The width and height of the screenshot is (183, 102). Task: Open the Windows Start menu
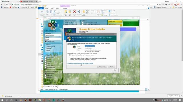click(x=2, y=100)
